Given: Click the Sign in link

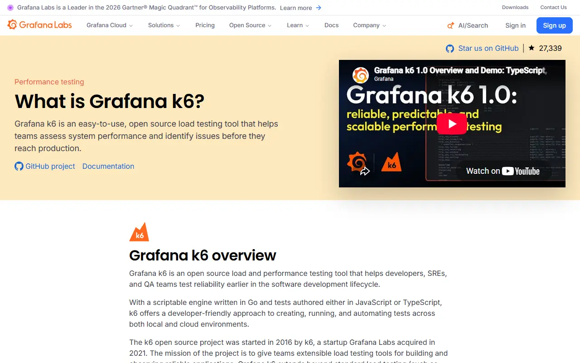Looking at the screenshot, I should click(x=516, y=25).
